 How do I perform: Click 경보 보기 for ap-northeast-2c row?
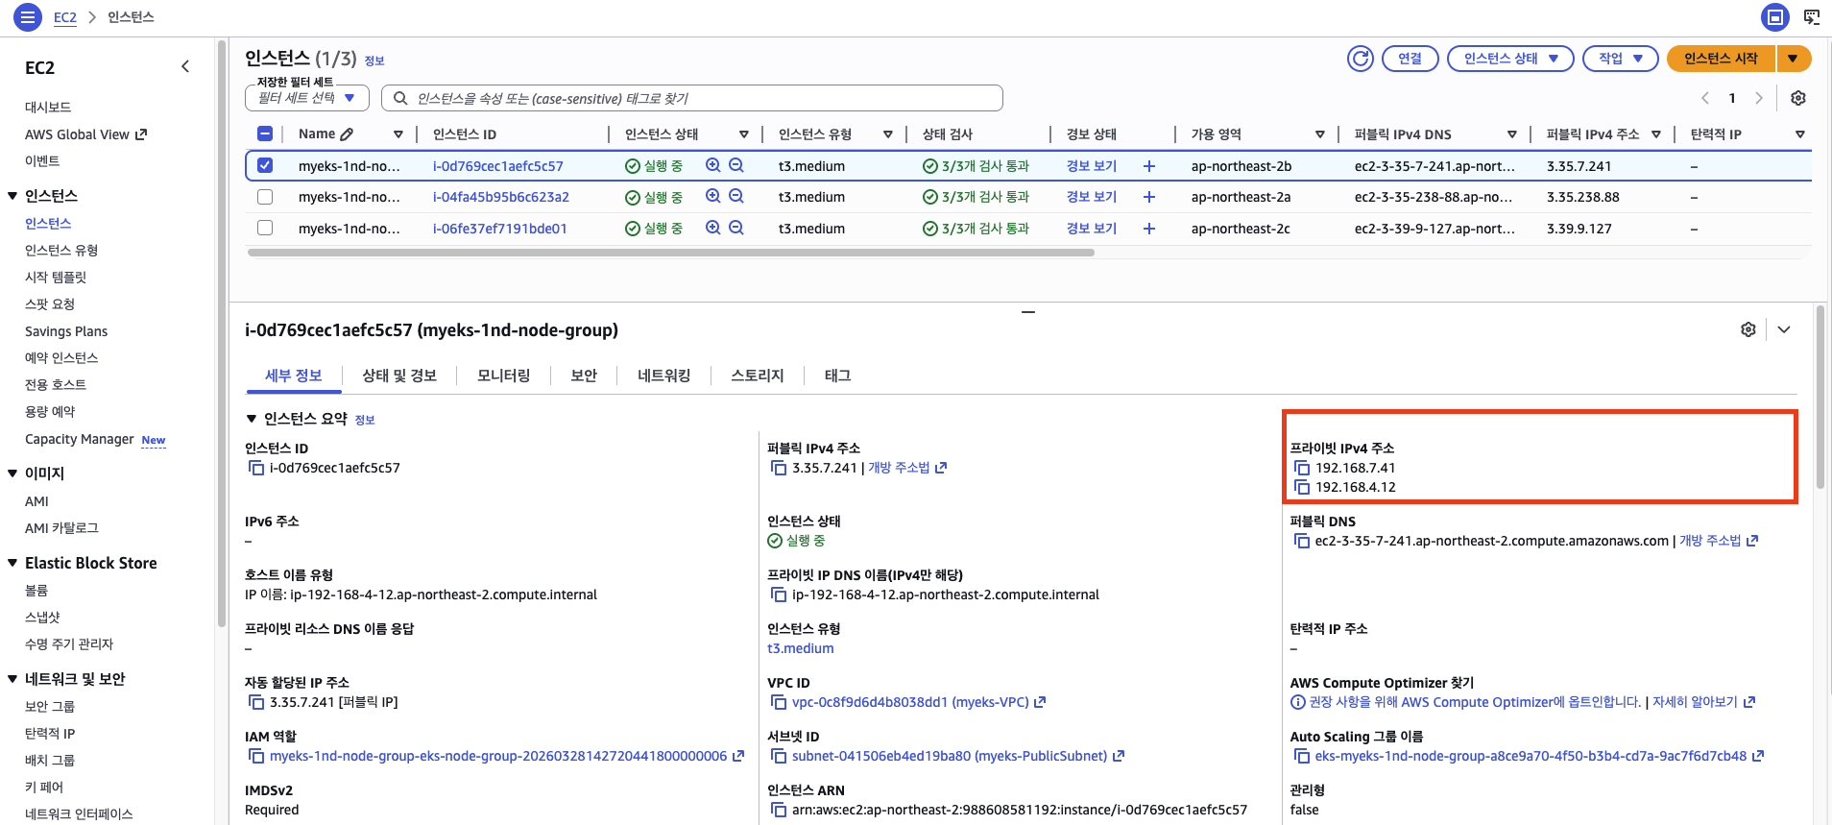1092,229
